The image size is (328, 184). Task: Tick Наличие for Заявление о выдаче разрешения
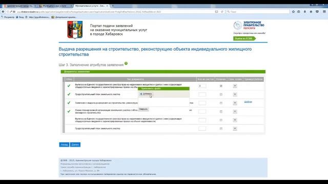[x=221, y=103]
